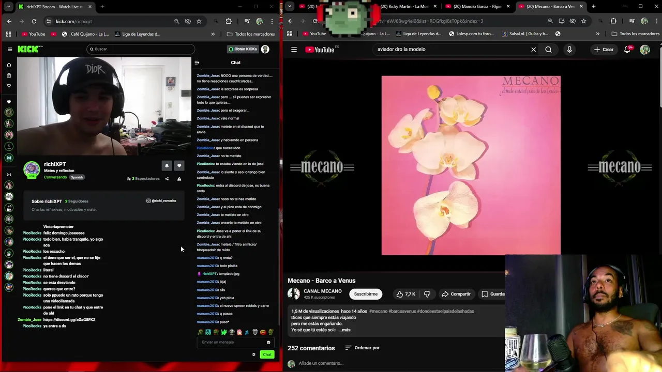Click the discord.gg/aGaG8FKZ link
The image size is (662, 372).
(69, 320)
